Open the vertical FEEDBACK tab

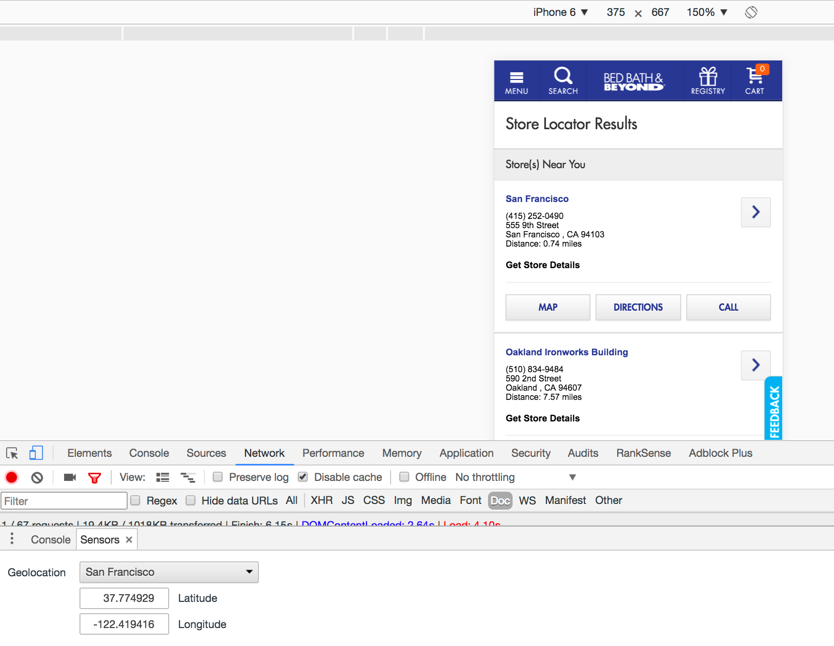774,409
